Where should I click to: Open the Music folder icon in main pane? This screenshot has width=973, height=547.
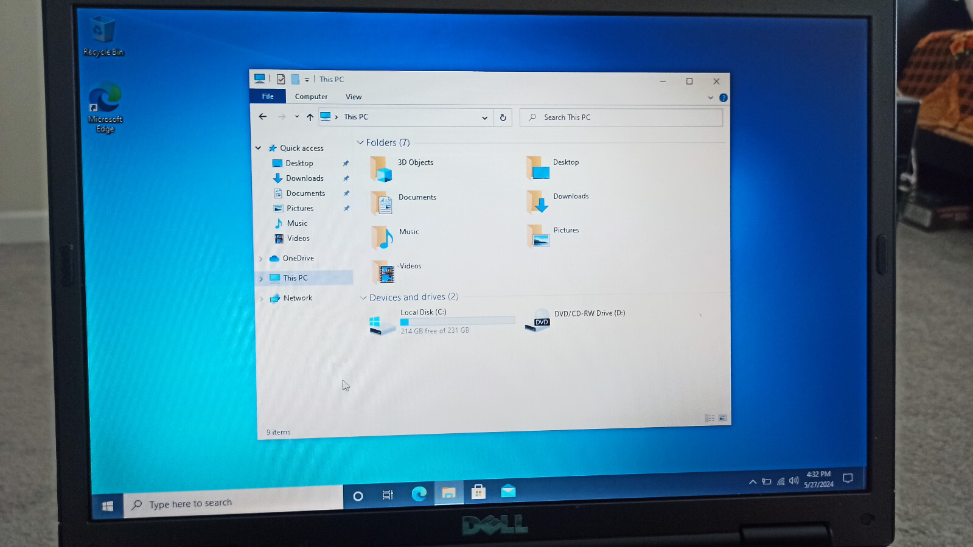pos(383,237)
